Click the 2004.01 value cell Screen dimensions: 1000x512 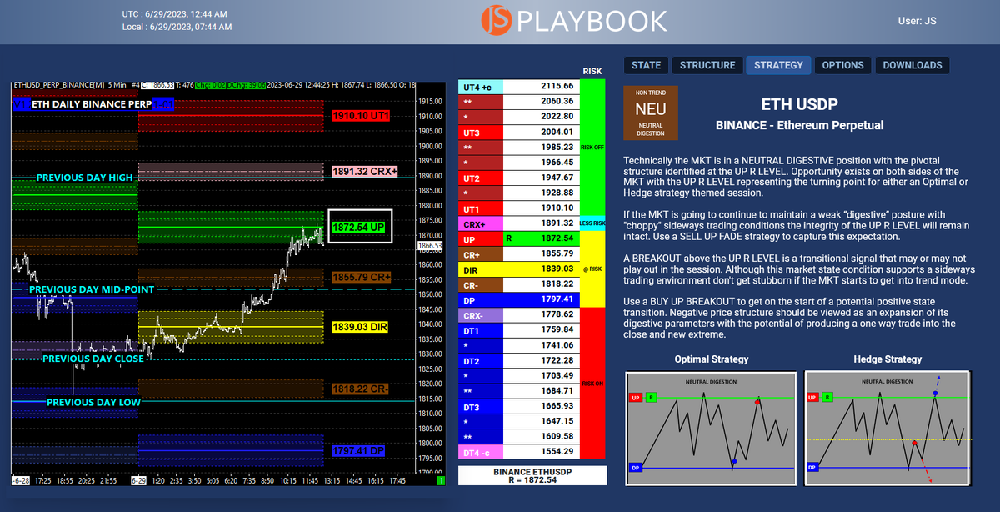point(542,131)
